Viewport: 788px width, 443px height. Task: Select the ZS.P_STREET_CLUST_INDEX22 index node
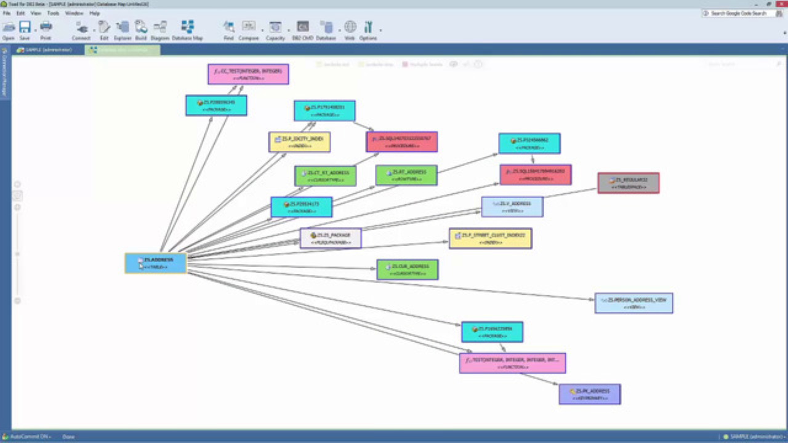click(491, 238)
